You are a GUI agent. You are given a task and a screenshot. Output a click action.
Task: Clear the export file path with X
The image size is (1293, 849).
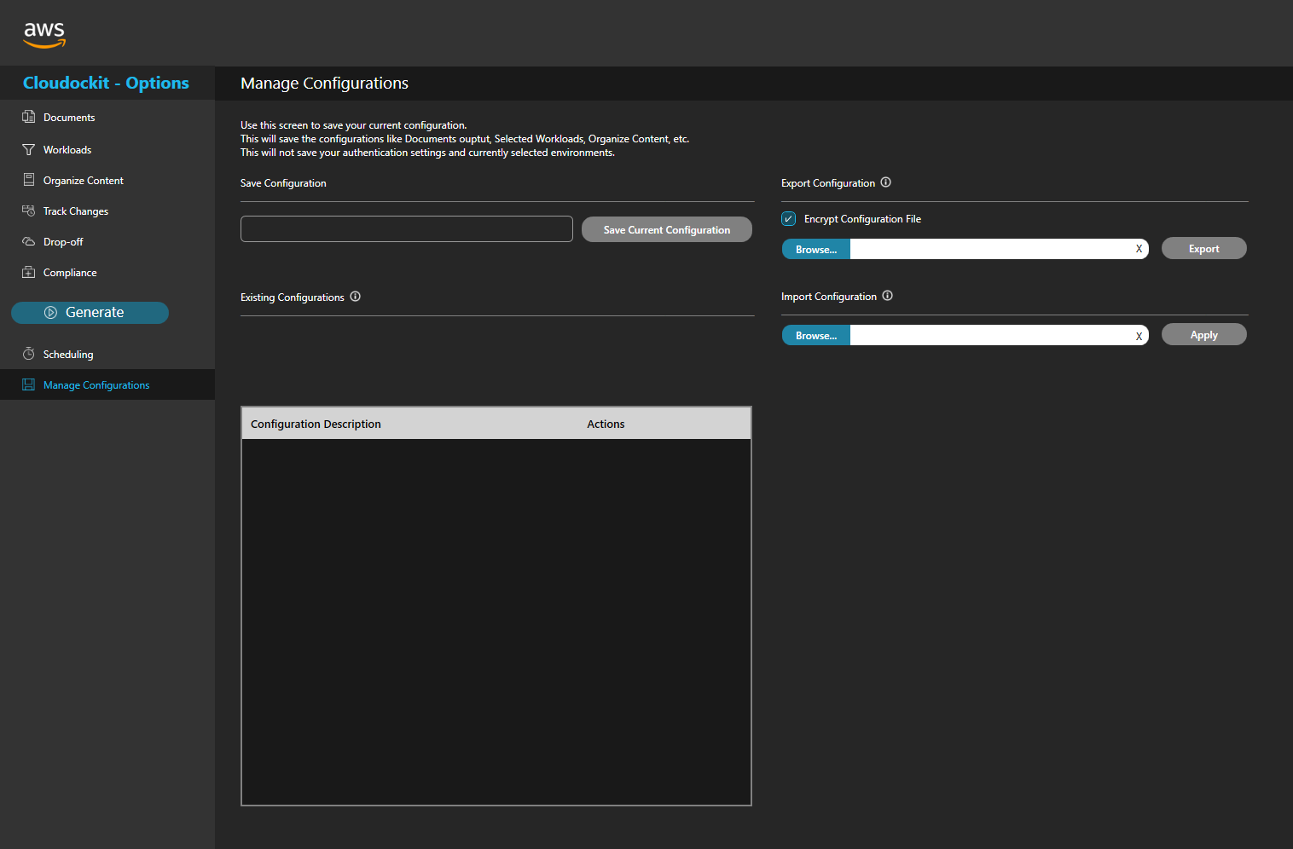tap(1139, 249)
